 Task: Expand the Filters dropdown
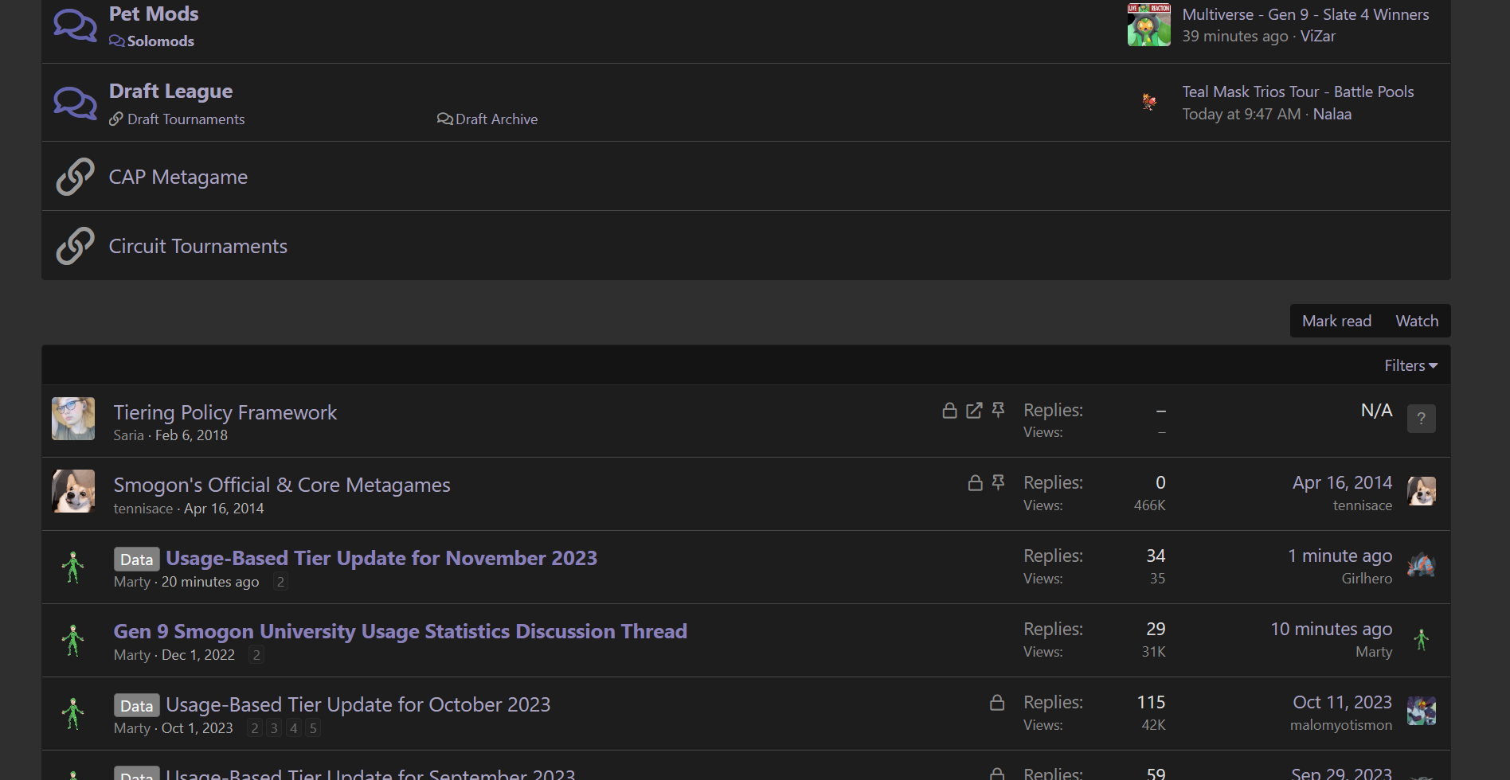pyautogui.click(x=1410, y=365)
